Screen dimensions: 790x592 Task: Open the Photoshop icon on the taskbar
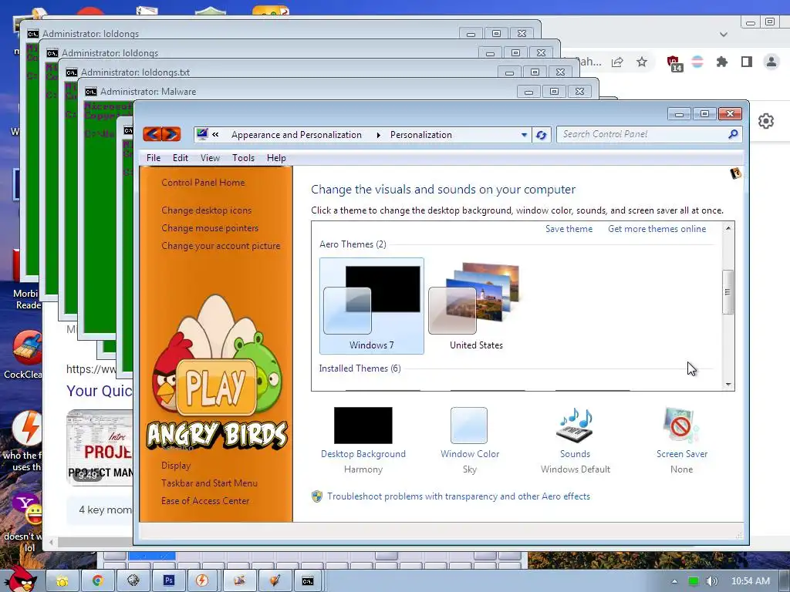(x=169, y=580)
